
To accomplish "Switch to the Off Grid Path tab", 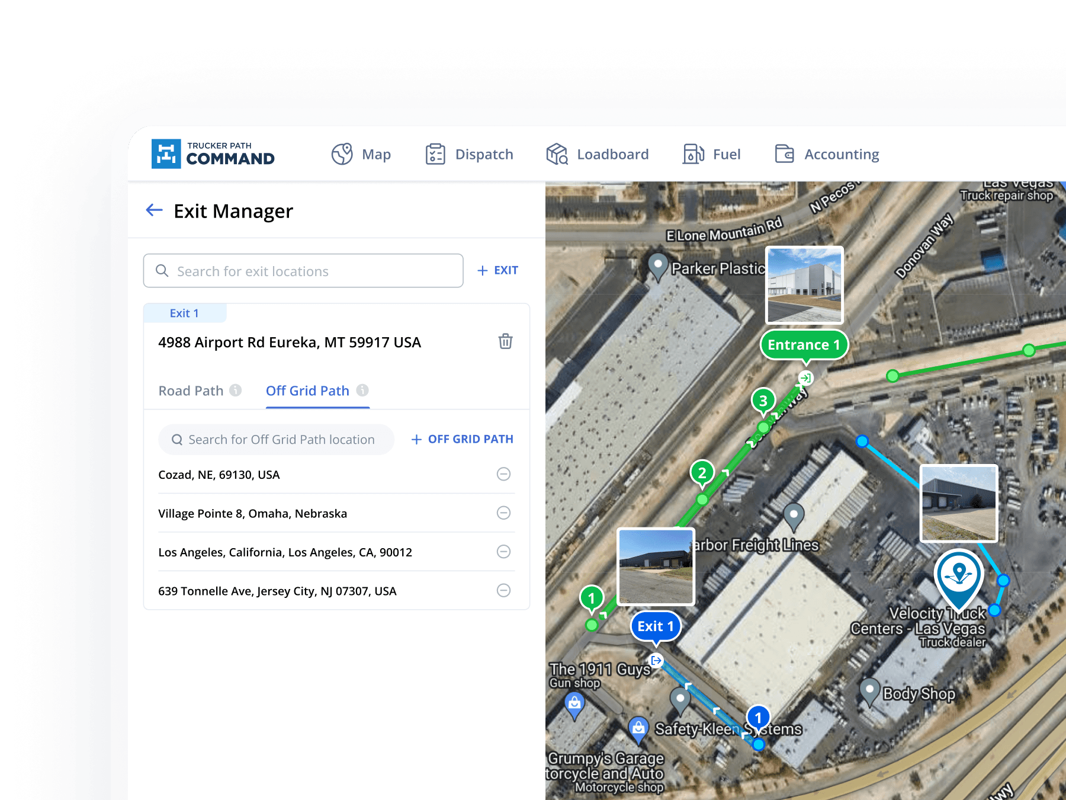I will tap(307, 391).
